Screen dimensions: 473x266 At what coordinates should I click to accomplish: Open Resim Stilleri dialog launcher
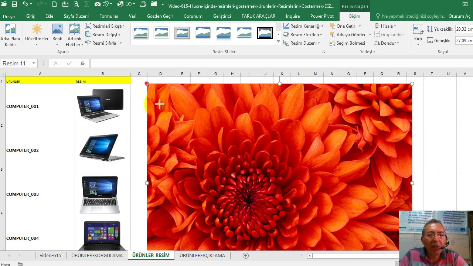tap(324, 52)
